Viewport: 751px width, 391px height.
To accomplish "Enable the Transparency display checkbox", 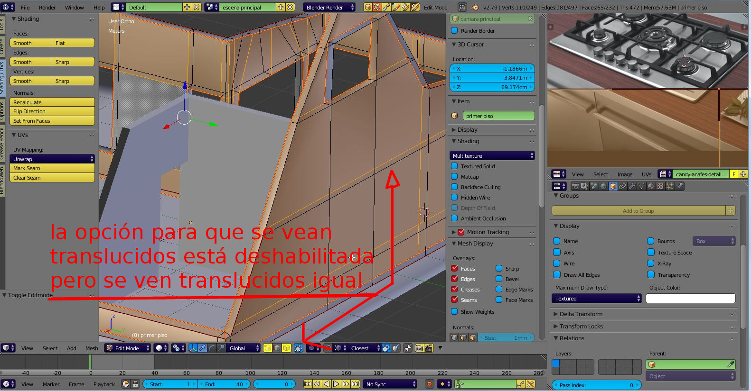I will [651, 274].
